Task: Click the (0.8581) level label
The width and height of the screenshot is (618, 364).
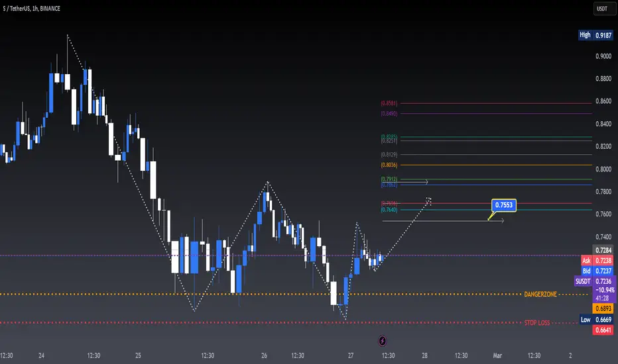Action: click(x=389, y=103)
